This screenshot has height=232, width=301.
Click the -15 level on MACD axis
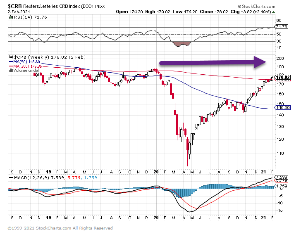(x=280, y=211)
